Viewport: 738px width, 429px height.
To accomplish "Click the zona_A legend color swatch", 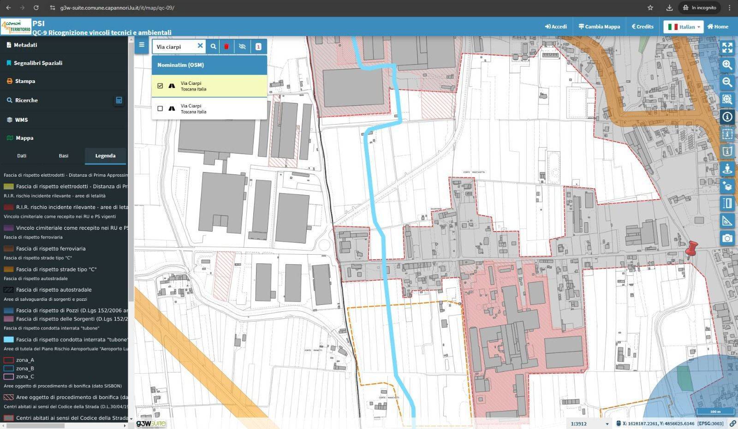I will (8, 360).
